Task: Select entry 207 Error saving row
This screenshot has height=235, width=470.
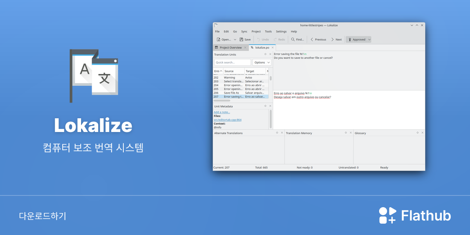Action: [x=241, y=96]
